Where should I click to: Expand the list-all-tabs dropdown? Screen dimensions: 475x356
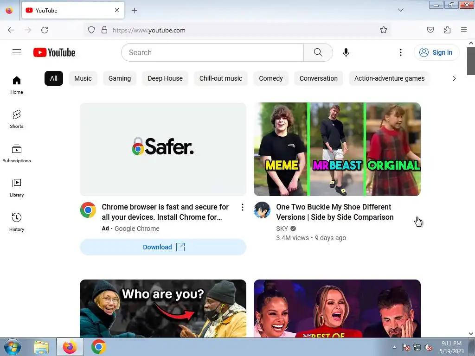click(x=400, y=10)
